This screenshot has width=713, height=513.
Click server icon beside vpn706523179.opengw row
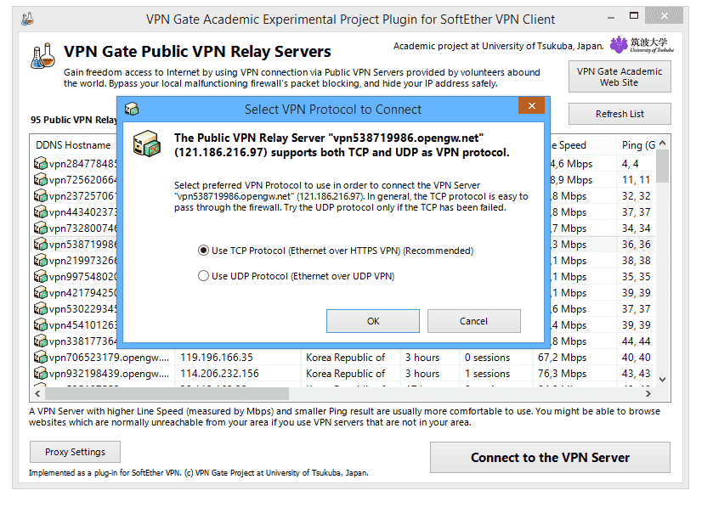tap(41, 358)
